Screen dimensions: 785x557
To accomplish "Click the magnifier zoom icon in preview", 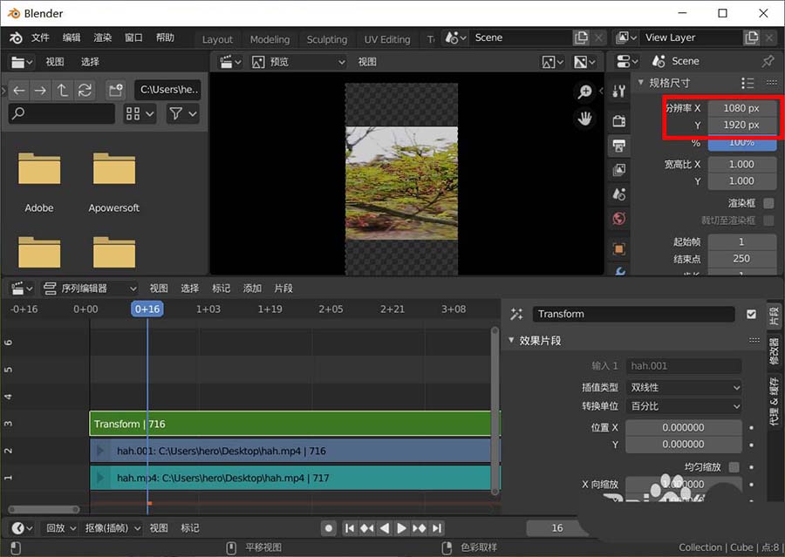I will [x=585, y=92].
